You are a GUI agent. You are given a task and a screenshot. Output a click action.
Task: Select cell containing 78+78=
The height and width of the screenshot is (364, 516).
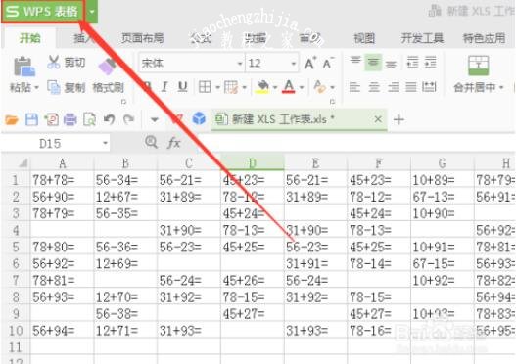[x=63, y=180]
